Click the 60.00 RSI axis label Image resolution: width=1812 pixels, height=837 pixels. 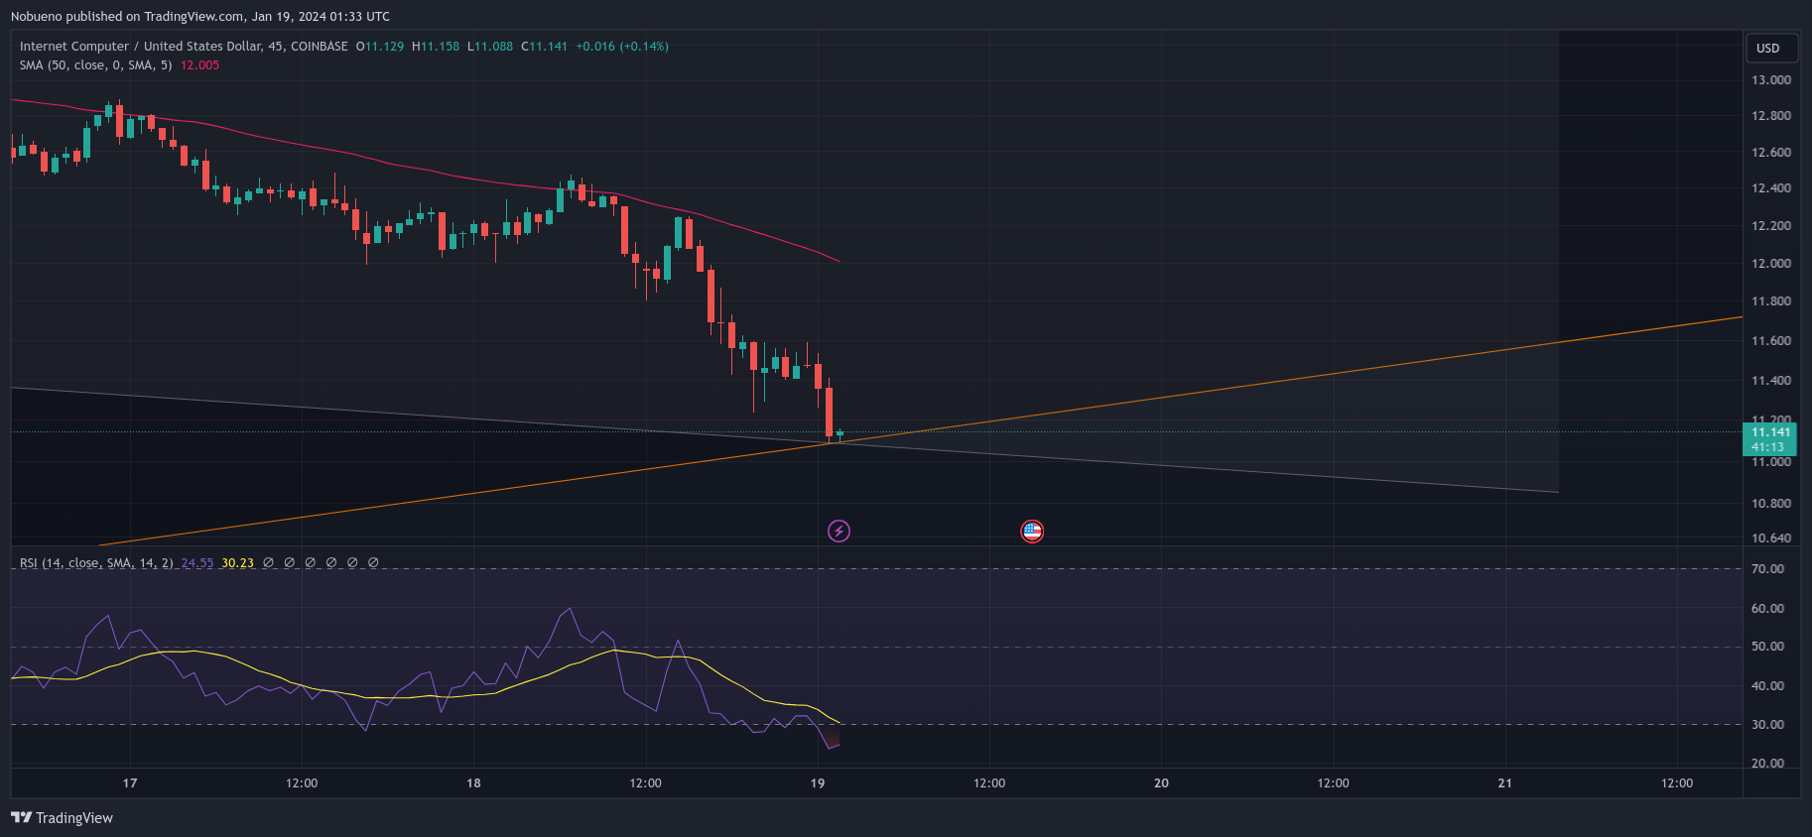click(x=1767, y=609)
